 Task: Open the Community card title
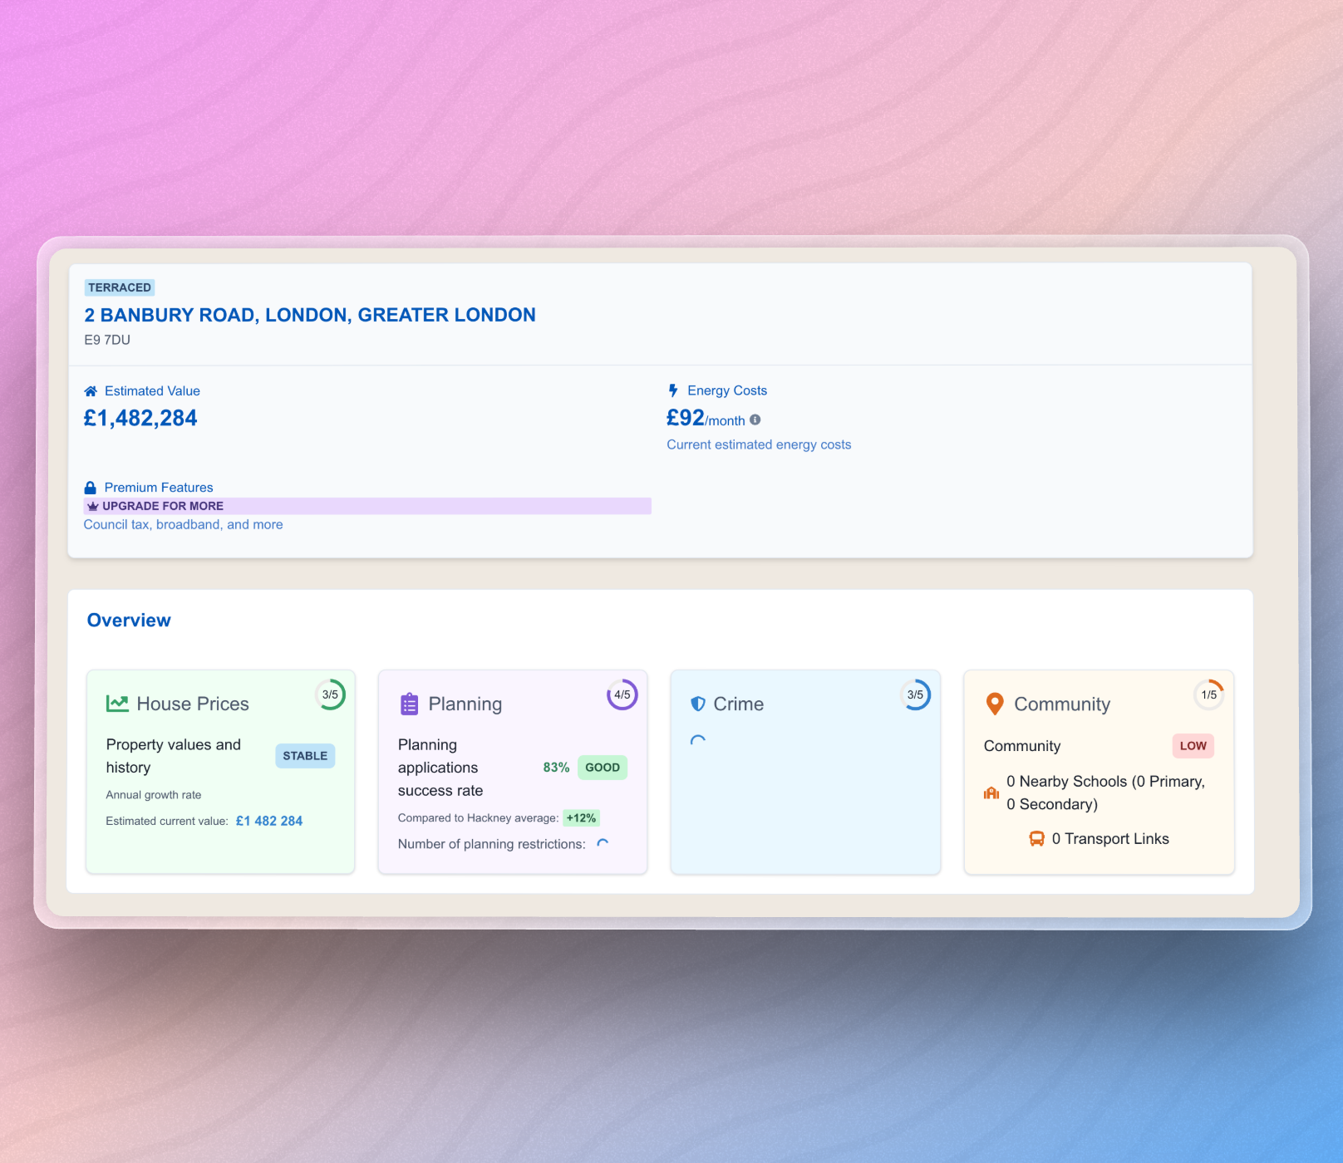1062,704
